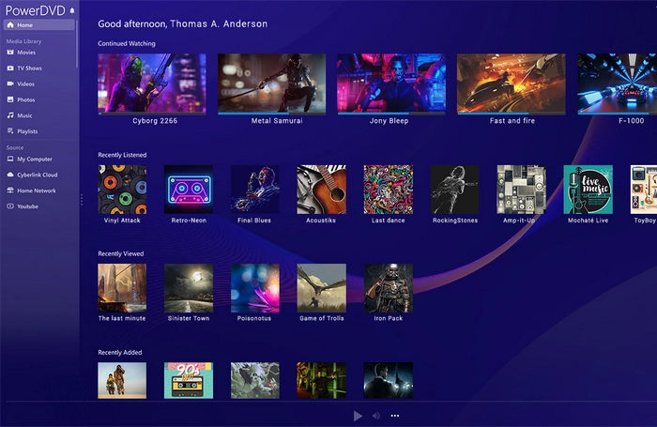
Task: Resume Metal Samurai video thumbnail
Action: pos(271,83)
